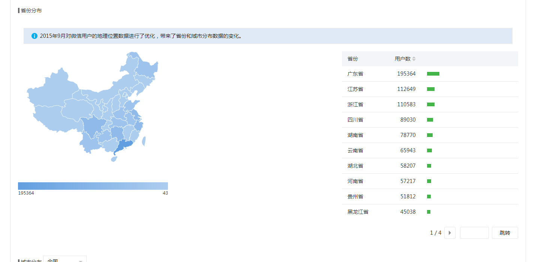Click the green bar for 广东省
The height and width of the screenshot is (262, 544).
tap(433, 74)
